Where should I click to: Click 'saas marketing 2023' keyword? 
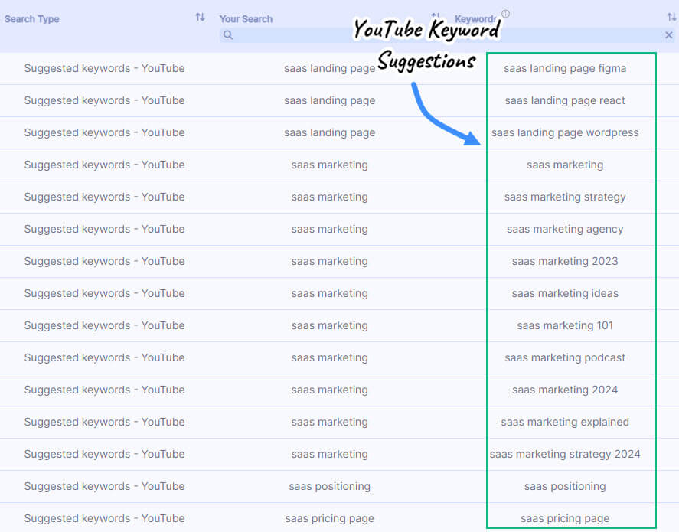point(565,262)
